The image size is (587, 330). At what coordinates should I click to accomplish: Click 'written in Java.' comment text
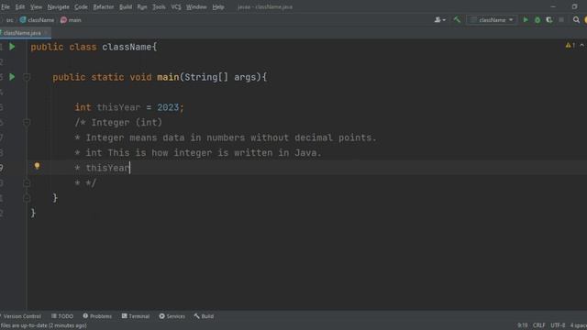278,153
